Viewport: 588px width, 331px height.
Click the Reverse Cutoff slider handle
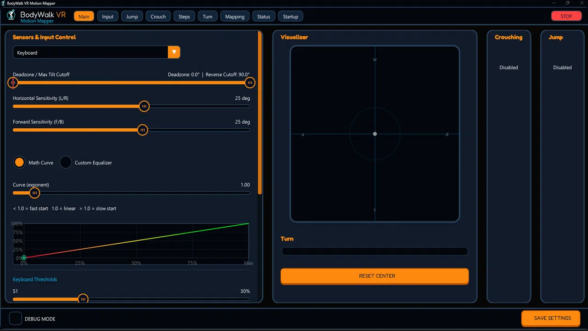pos(250,83)
